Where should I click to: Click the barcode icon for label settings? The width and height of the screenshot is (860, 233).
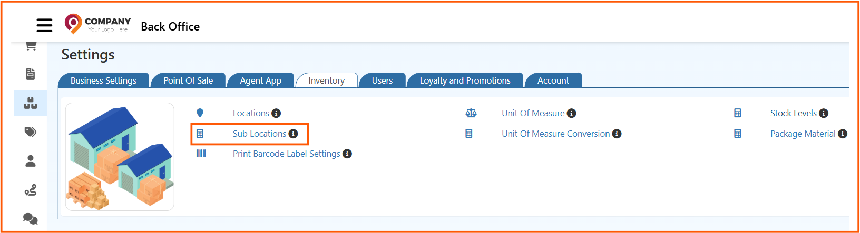[201, 154]
